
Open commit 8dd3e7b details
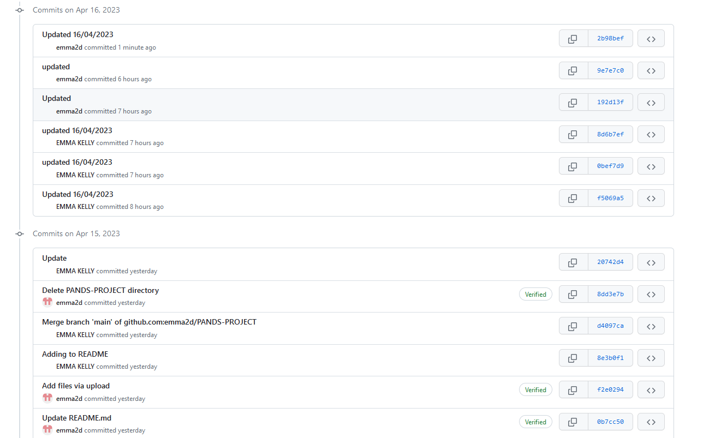(610, 294)
